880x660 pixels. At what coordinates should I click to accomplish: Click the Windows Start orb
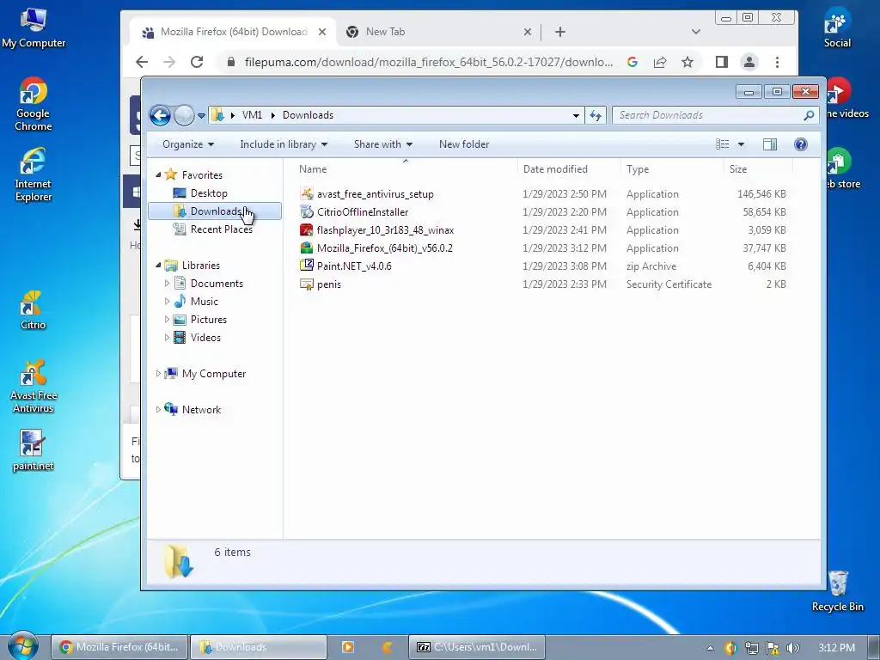click(21, 646)
